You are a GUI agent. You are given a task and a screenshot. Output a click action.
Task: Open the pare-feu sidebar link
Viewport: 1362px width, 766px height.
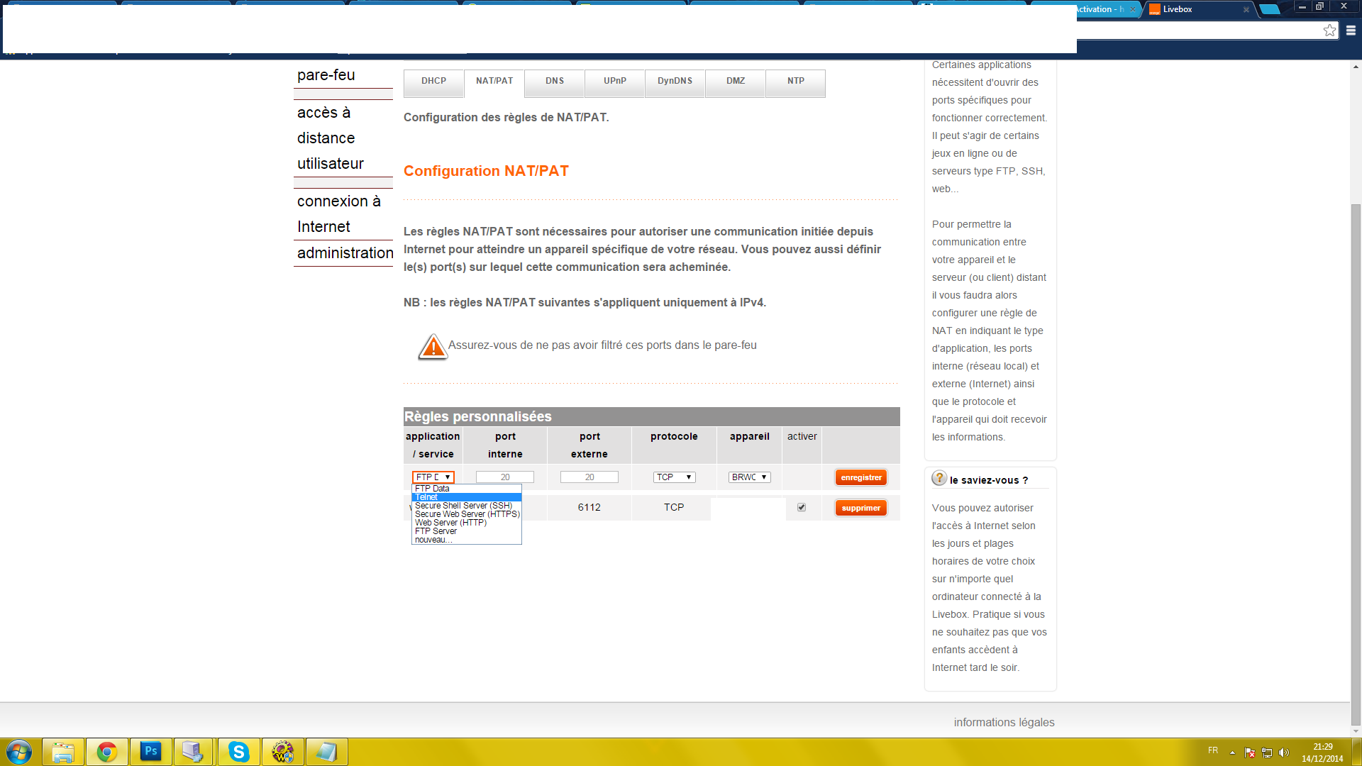(x=326, y=75)
